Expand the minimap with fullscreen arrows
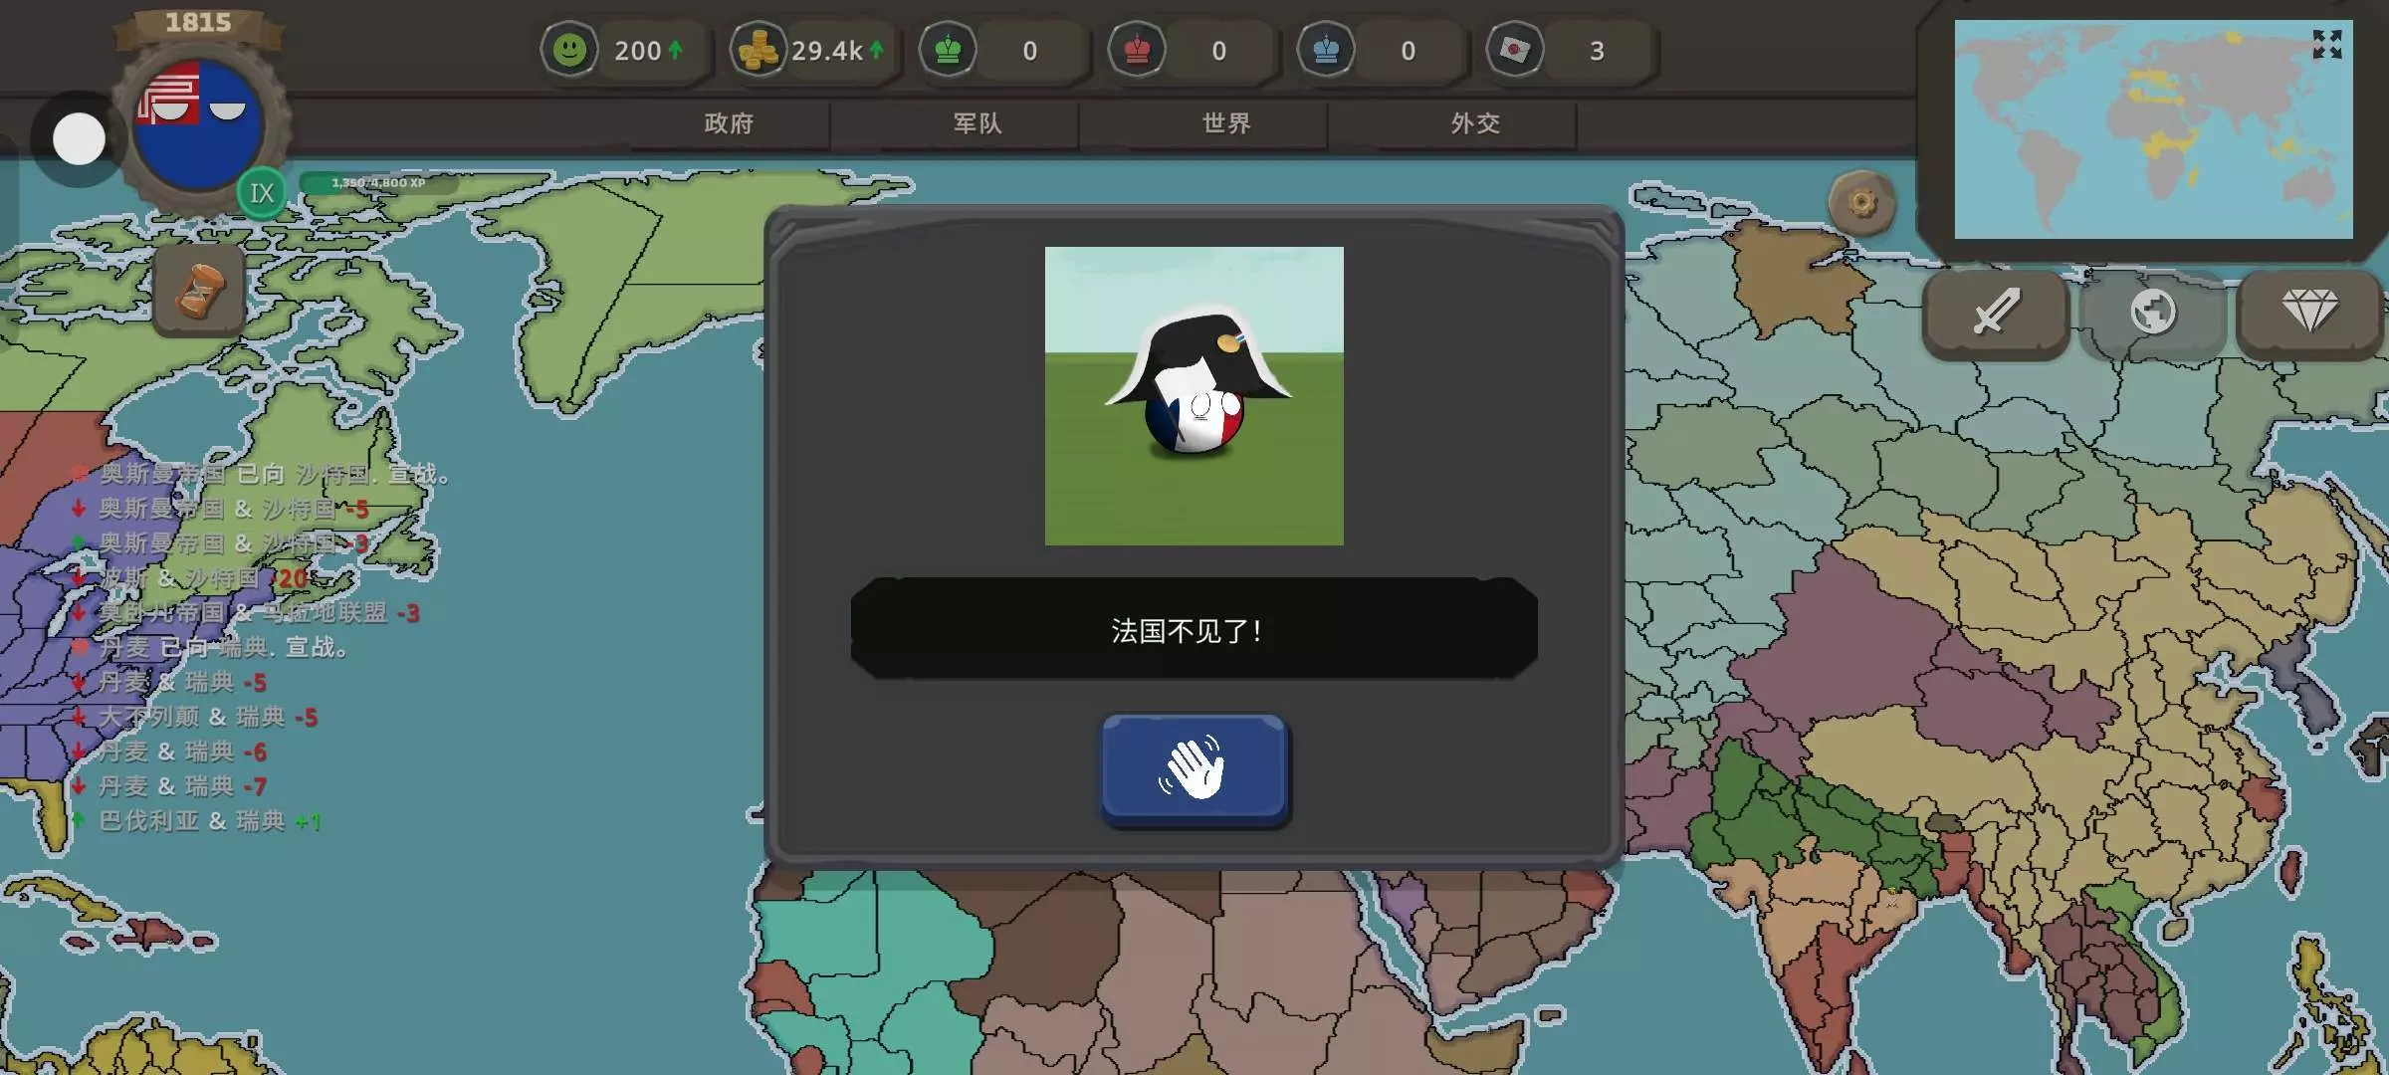Image resolution: width=2389 pixels, height=1075 pixels. pyautogui.click(x=2326, y=44)
